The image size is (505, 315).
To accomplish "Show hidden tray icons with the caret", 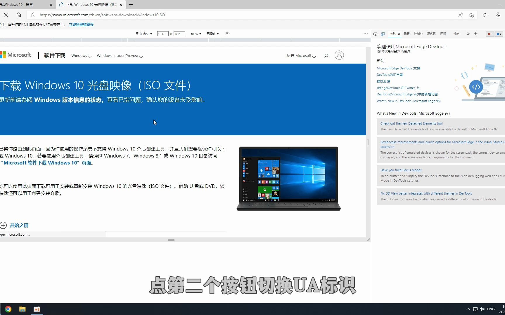I will click(468, 309).
